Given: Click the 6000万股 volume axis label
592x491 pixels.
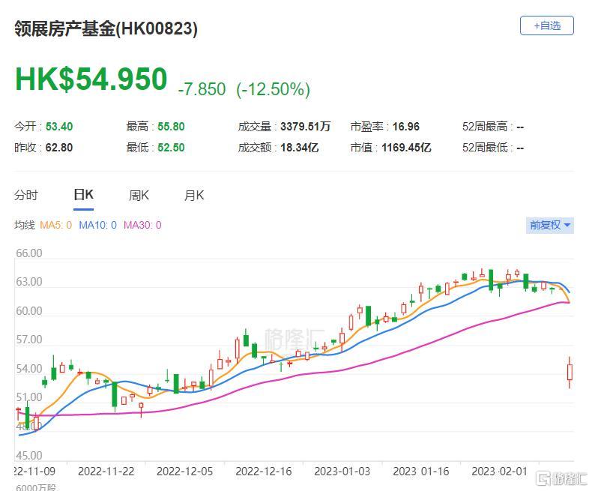Looking at the screenshot, I should pyautogui.click(x=36, y=487).
